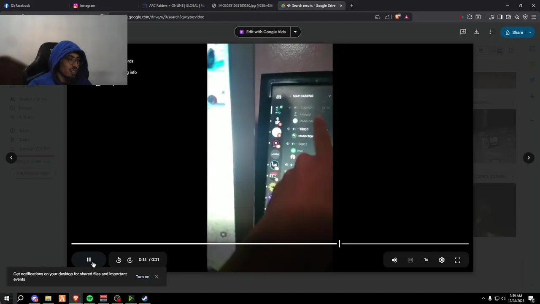Open the Brave Wallet icon
The image size is (540, 304).
508,17
